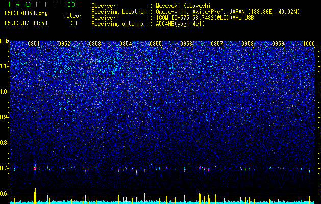Viewport: 321px width, 204px height.
Task: Click the Receiving antenna label
Action: [x=117, y=24]
